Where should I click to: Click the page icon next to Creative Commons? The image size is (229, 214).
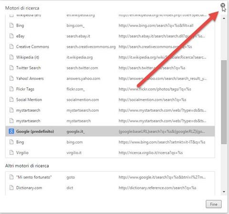tap(11, 46)
